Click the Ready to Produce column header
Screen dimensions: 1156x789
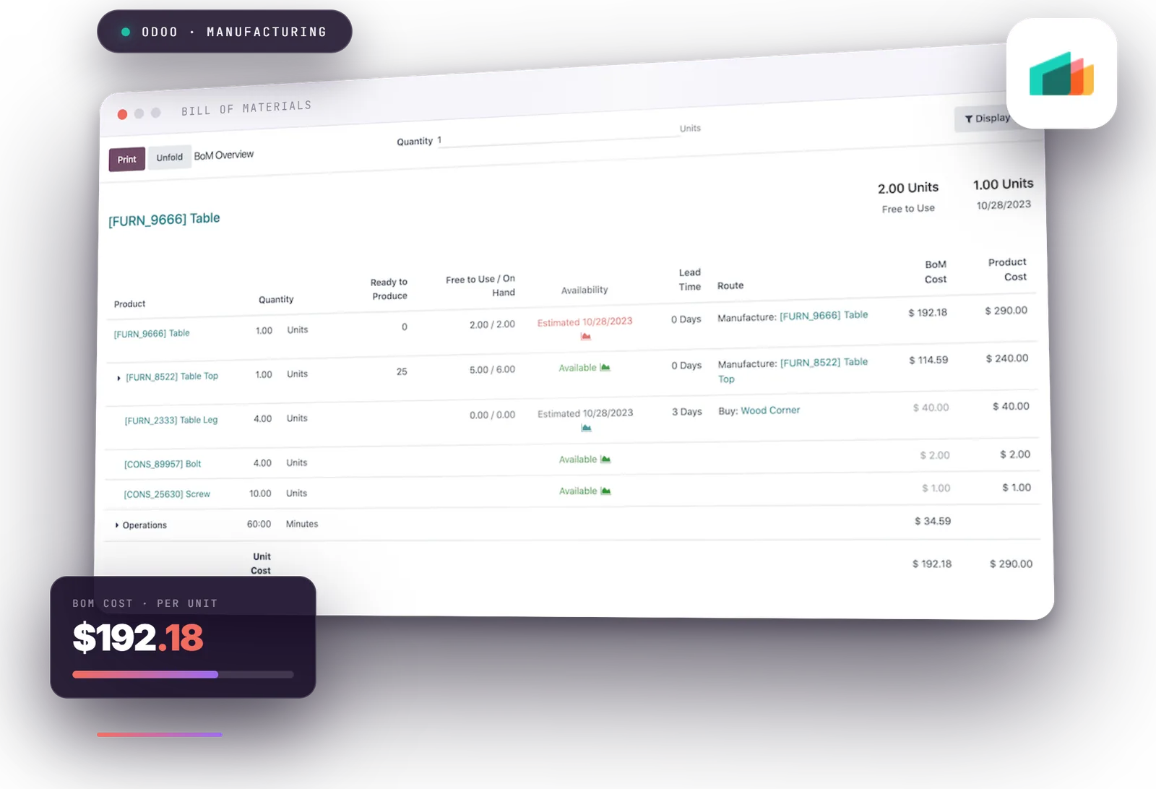point(389,289)
